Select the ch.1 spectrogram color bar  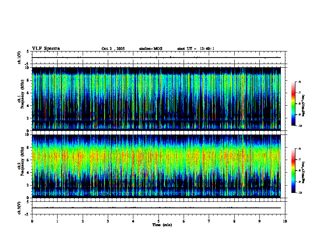point(293,104)
